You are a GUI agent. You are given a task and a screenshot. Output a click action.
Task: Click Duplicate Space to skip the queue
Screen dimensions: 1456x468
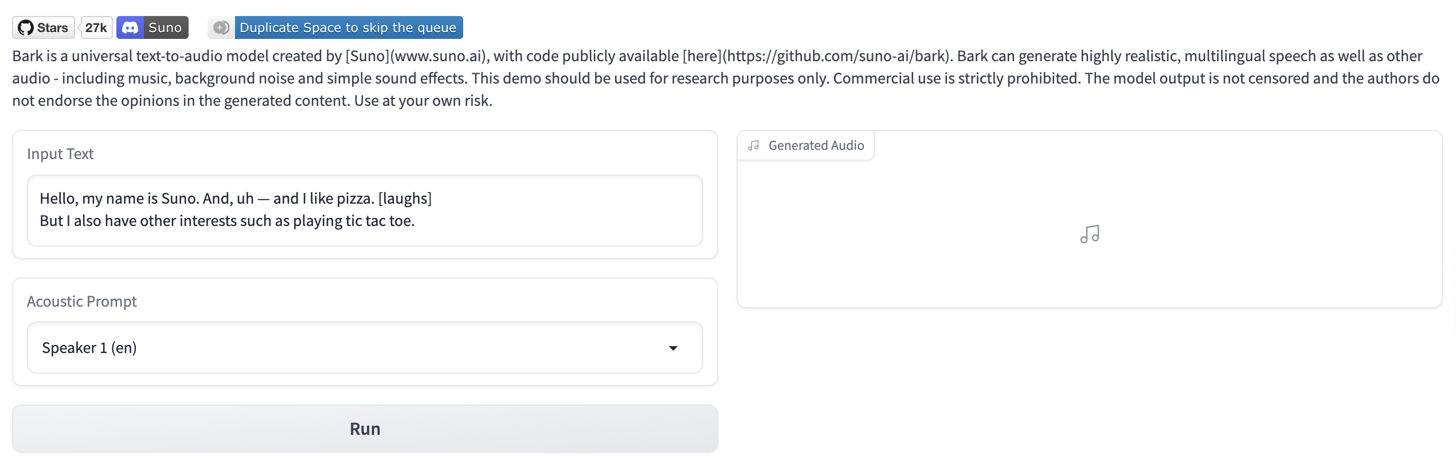[348, 27]
